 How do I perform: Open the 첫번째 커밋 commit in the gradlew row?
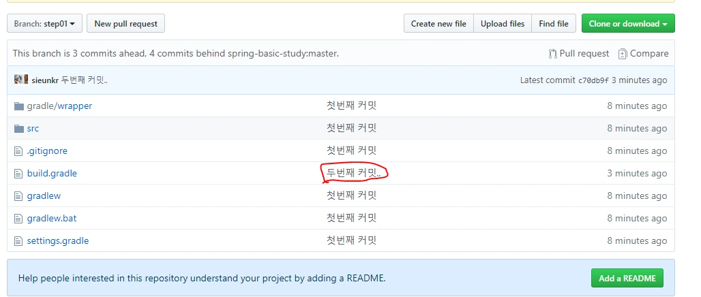(x=351, y=196)
